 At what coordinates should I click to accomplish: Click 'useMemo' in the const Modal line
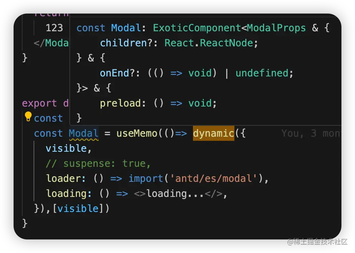[137, 133]
